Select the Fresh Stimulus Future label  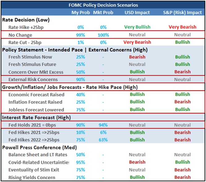(32, 64)
